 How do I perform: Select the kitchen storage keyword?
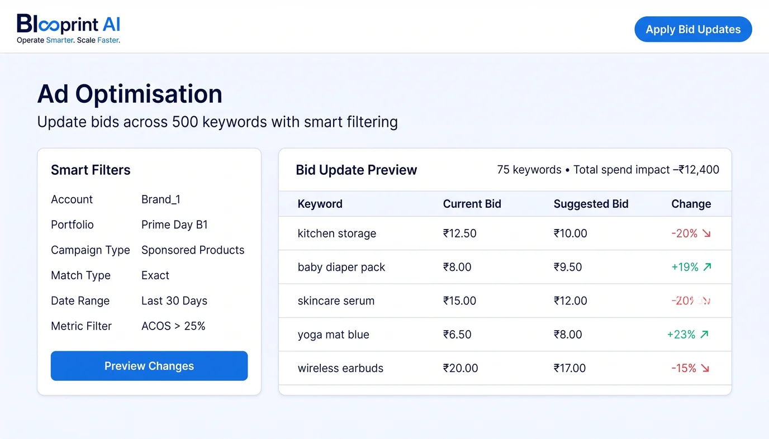click(x=337, y=233)
